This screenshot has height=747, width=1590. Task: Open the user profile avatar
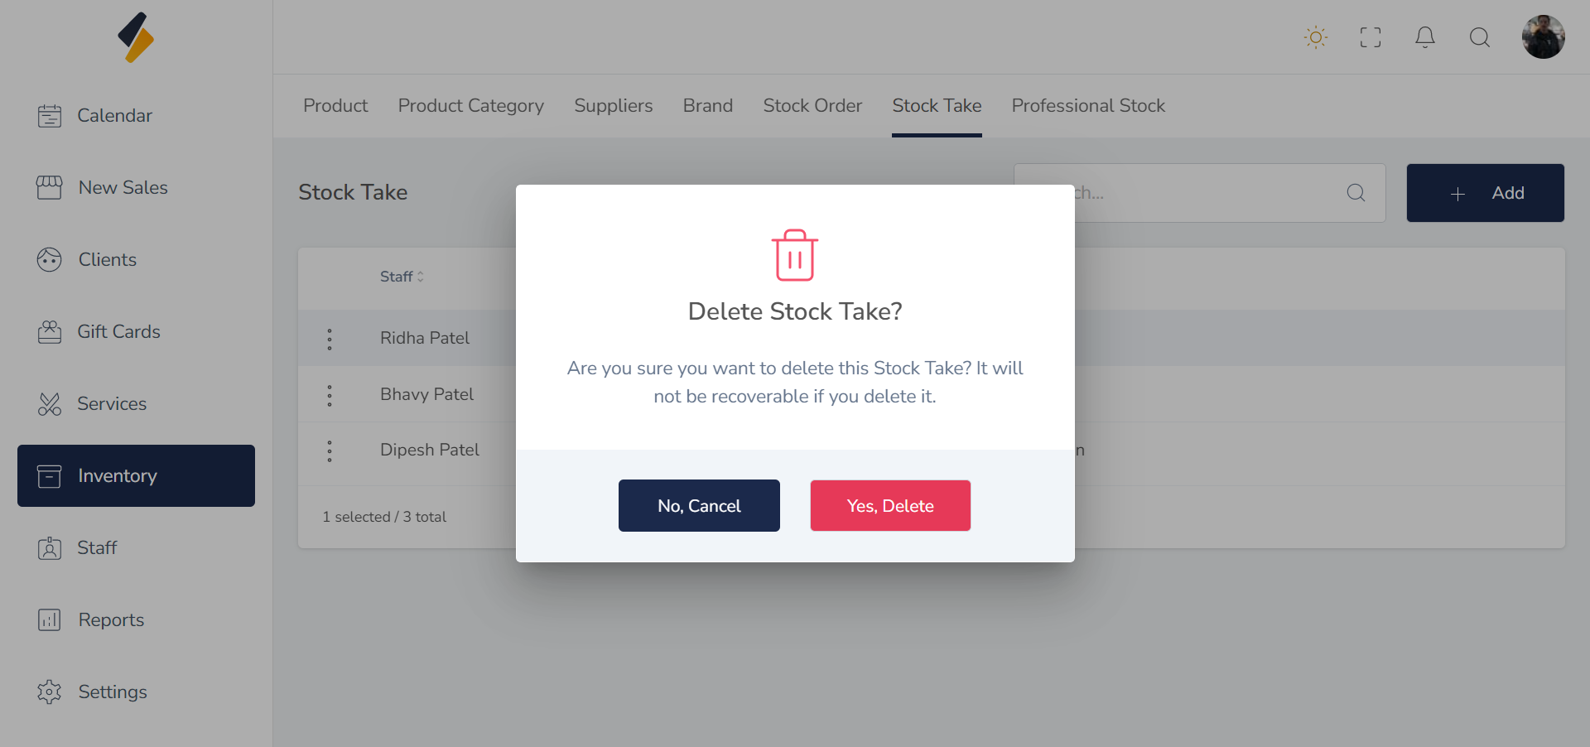[1543, 37]
